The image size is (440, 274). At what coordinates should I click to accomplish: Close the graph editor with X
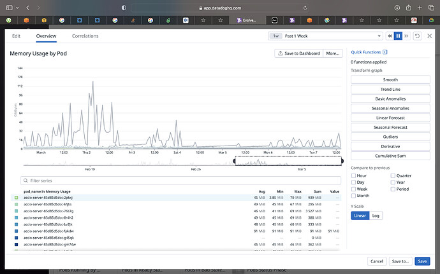pos(429,36)
